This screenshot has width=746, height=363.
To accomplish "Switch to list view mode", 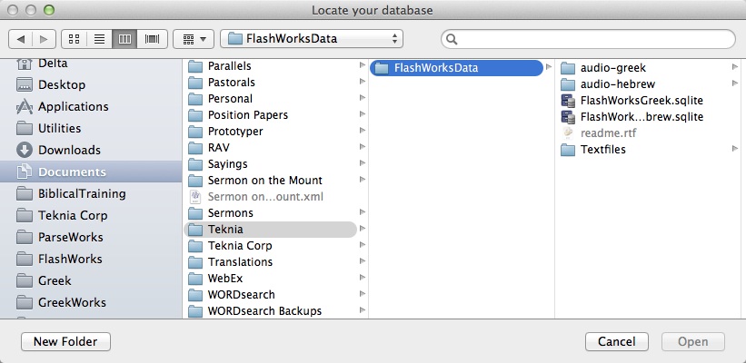I will [x=99, y=39].
